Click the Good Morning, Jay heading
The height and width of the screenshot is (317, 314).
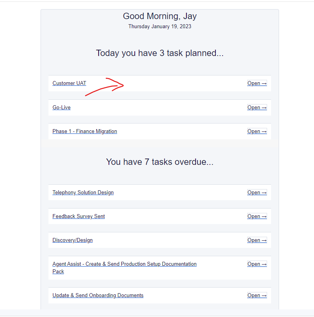[160, 16]
